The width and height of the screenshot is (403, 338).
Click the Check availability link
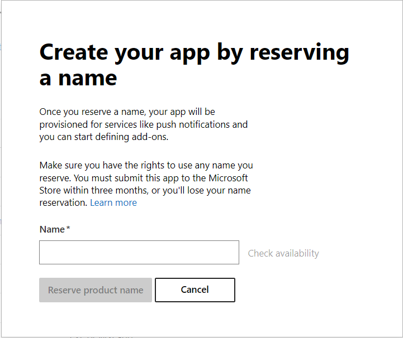coord(283,253)
